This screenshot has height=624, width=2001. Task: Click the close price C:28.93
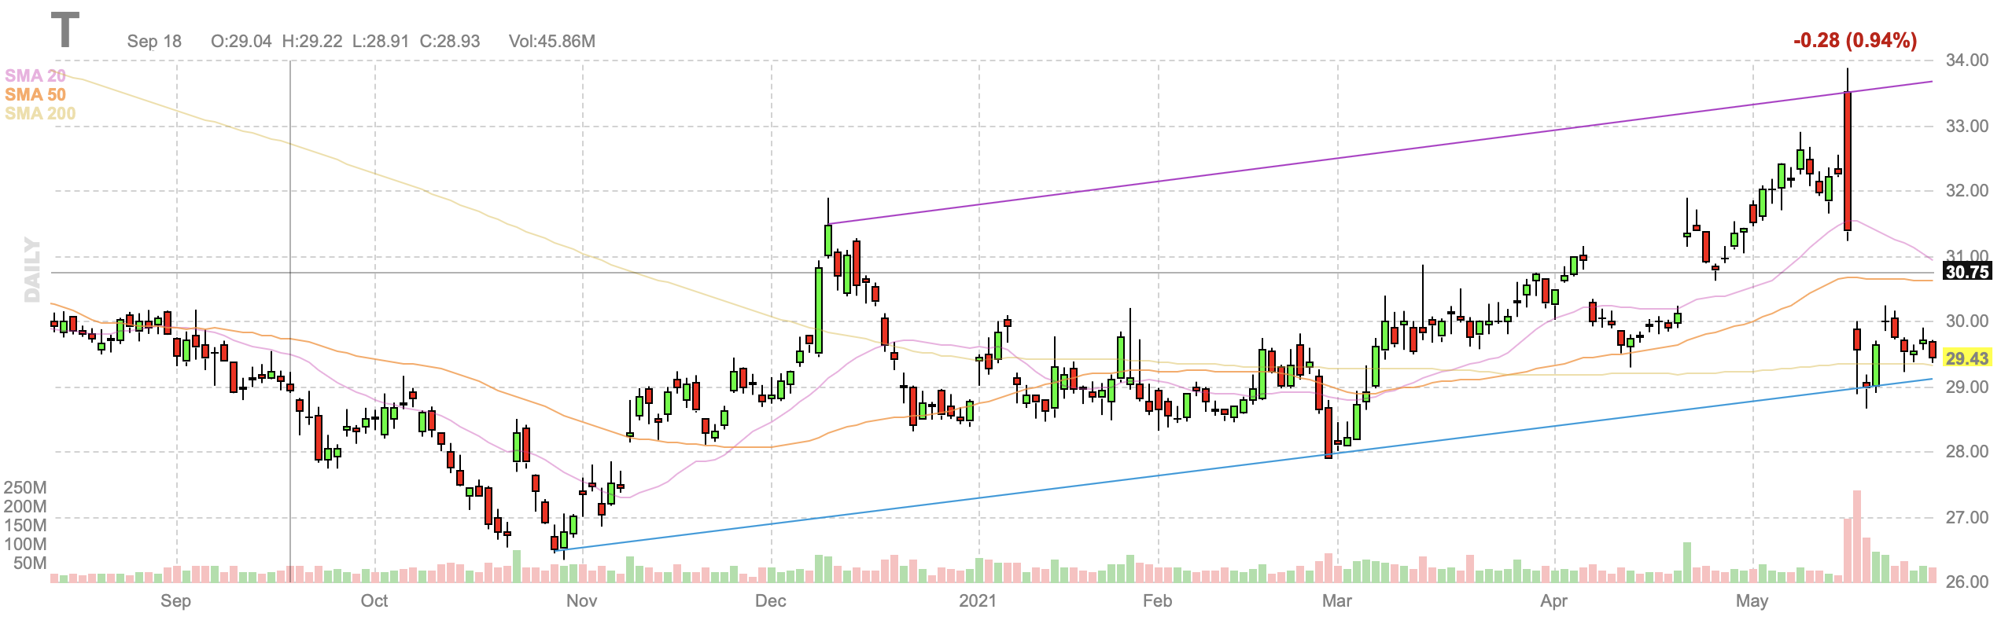(450, 42)
